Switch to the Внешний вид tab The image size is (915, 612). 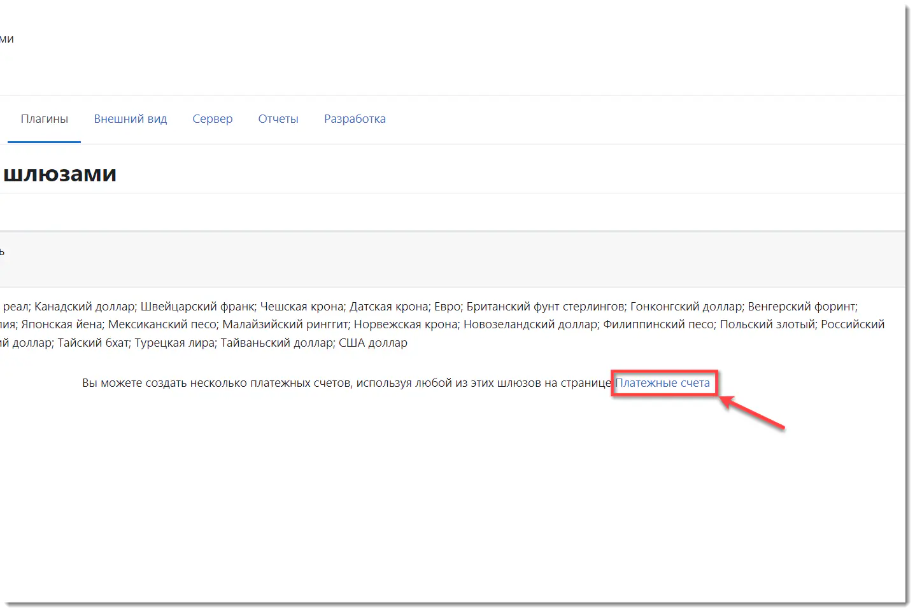[x=130, y=119]
